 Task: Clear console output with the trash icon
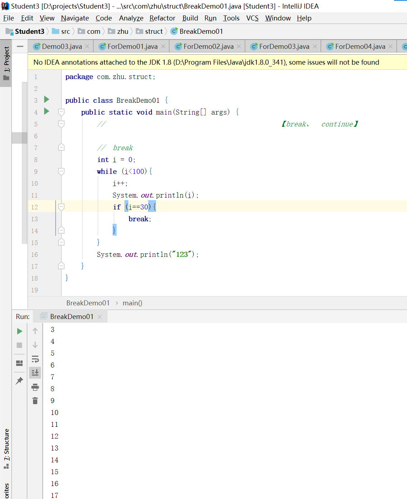click(x=35, y=401)
